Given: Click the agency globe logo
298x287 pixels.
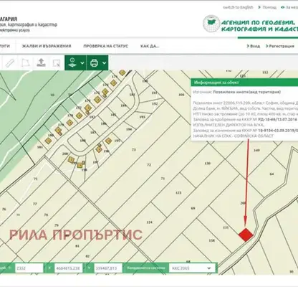Looking at the screenshot, I should pos(211,24).
